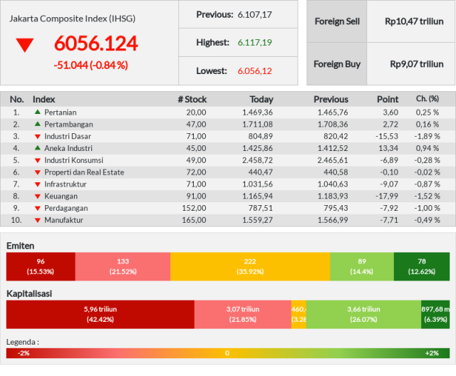Click the # Stock column header
This screenshot has height=376, width=456.
(x=192, y=100)
